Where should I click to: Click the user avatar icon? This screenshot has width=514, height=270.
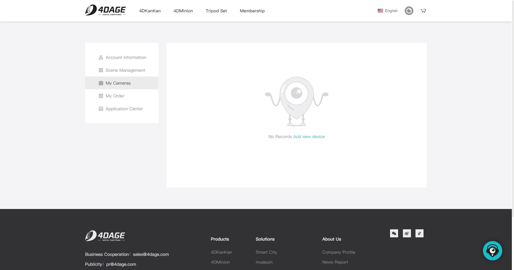coord(409,11)
